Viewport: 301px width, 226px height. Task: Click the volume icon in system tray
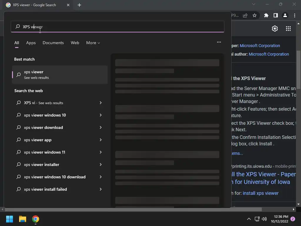[x=264, y=219]
